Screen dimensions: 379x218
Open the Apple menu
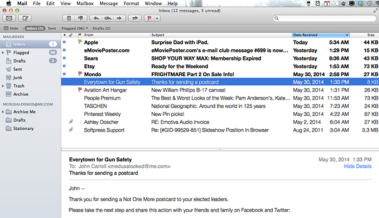coord(9,3)
